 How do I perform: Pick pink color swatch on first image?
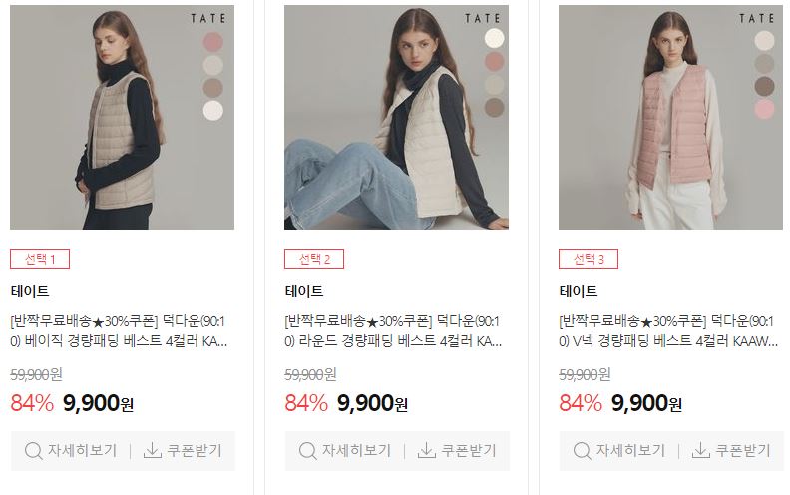(213, 41)
